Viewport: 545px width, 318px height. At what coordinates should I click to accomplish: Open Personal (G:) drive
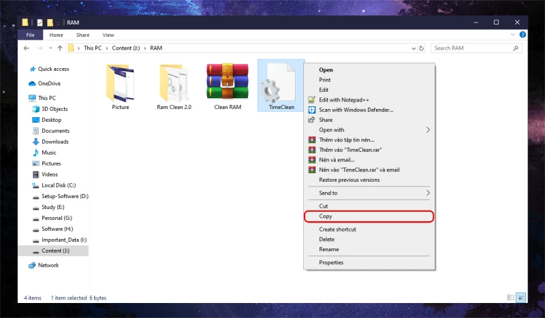[x=52, y=218]
